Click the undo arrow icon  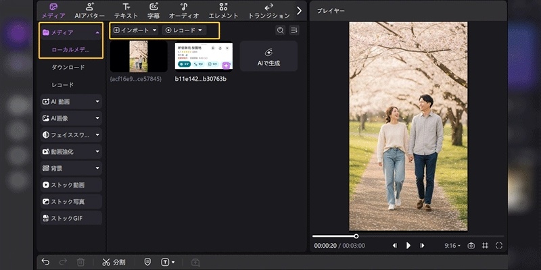click(45, 262)
